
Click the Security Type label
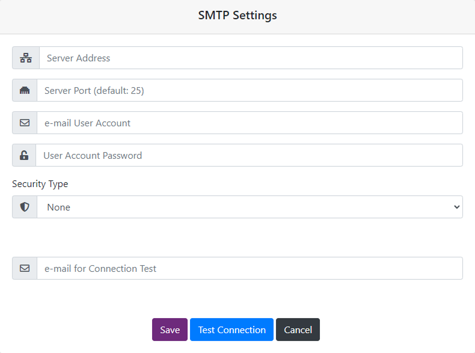point(40,184)
